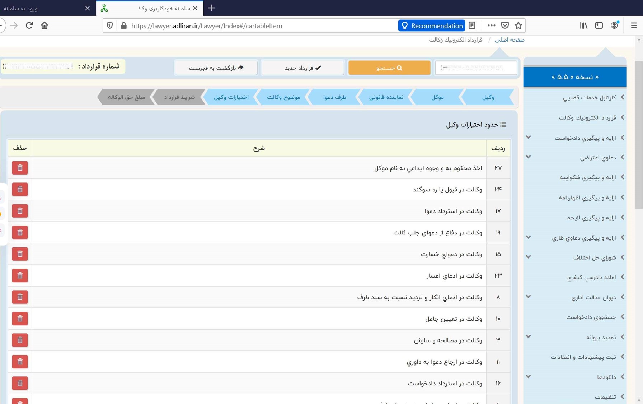The image size is (643, 404).
Task: Expand ارایه و پیگیری دادخواست menu
Action: tap(528, 137)
